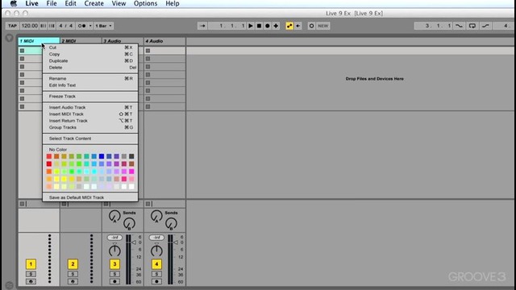Screen dimensions: 516x290
Task: Click the first clip slot stop button in 4 Audio
Action: 148,51
